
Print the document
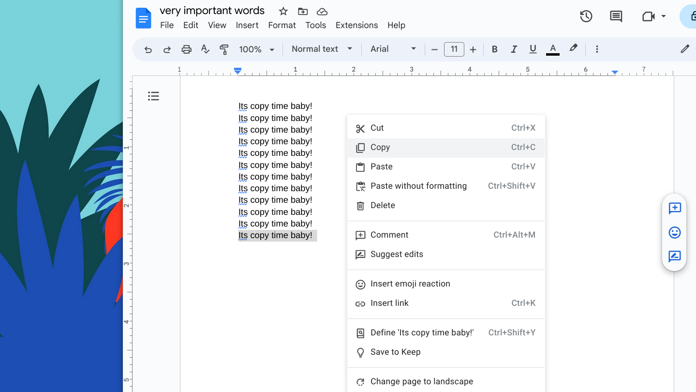click(x=186, y=49)
